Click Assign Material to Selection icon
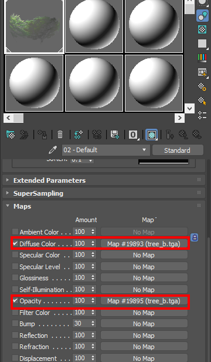Screen dimensions: 211x362 pos(42,134)
